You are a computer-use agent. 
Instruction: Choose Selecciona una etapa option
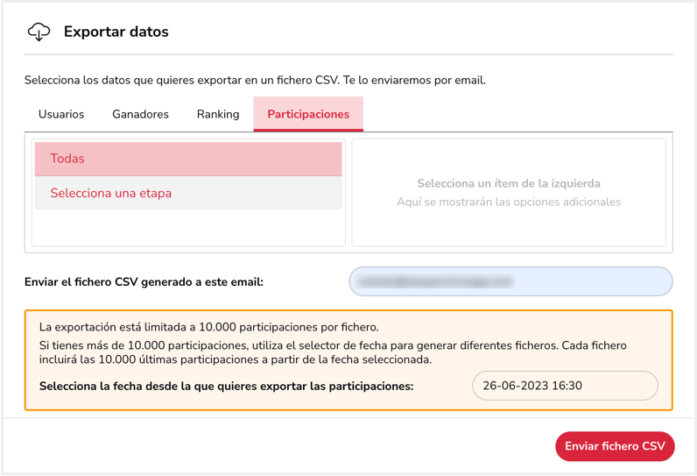[188, 193]
